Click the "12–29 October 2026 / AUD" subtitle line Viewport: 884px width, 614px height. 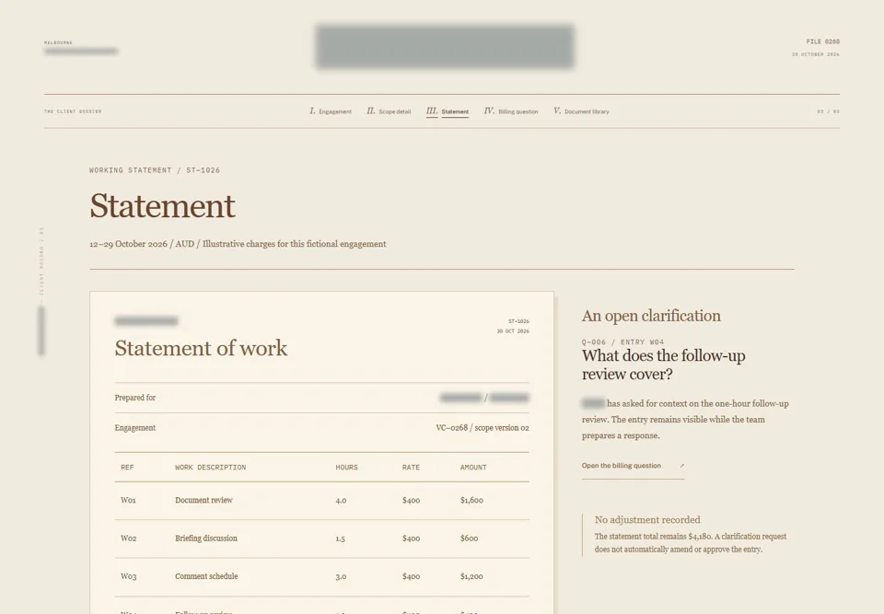(x=238, y=244)
